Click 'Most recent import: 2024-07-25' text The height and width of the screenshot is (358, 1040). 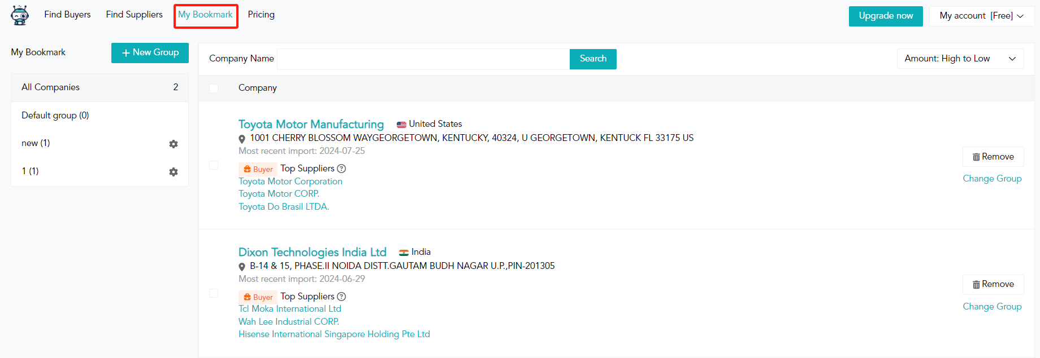click(x=302, y=151)
